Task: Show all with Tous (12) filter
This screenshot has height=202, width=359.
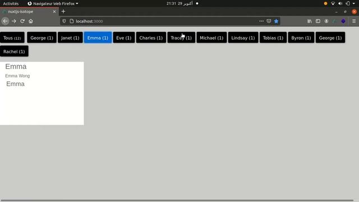Action: pyautogui.click(x=12, y=38)
